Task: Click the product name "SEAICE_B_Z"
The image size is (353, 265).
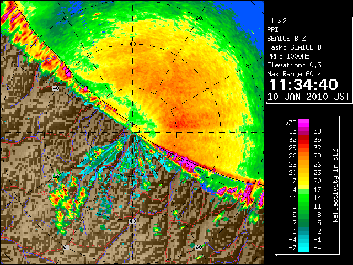Action: pos(286,39)
